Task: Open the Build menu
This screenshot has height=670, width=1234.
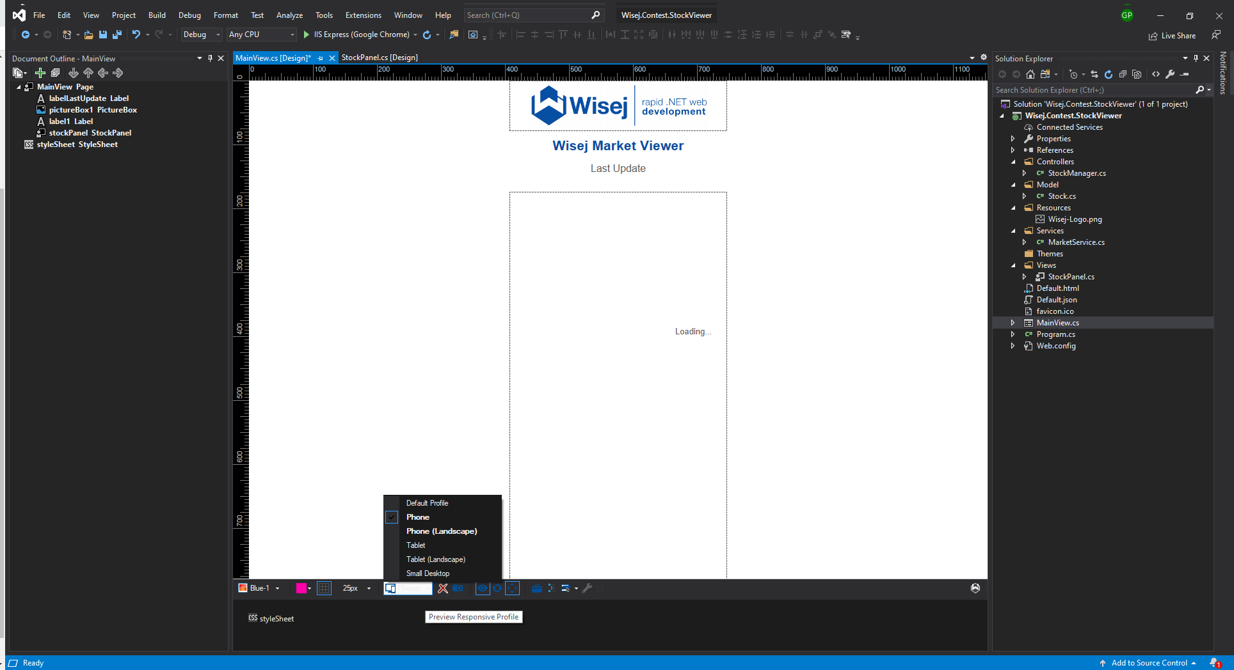Action: 157,15
